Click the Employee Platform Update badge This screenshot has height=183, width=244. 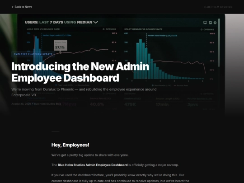pos(33,54)
